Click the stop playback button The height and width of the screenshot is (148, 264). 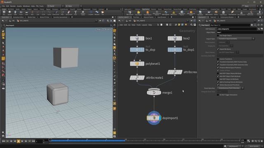pyautogui.click(x=18, y=141)
